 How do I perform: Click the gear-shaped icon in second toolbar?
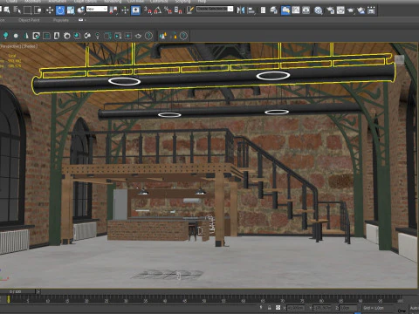pyautogui.click(x=67, y=36)
